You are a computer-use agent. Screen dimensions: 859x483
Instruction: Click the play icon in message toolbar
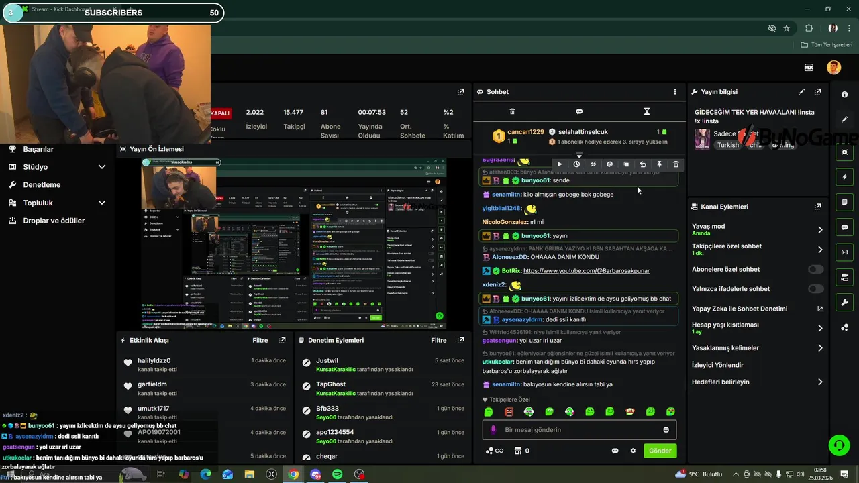(x=560, y=164)
